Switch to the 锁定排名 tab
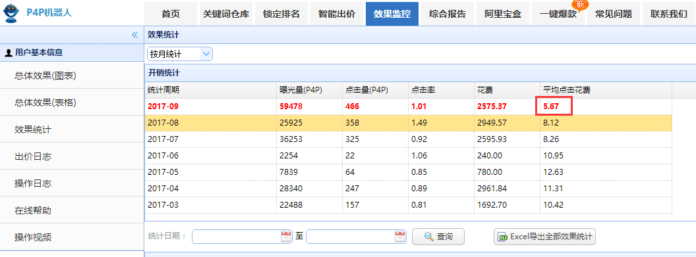The height and width of the screenshot is (257, 696). [281, 14]
